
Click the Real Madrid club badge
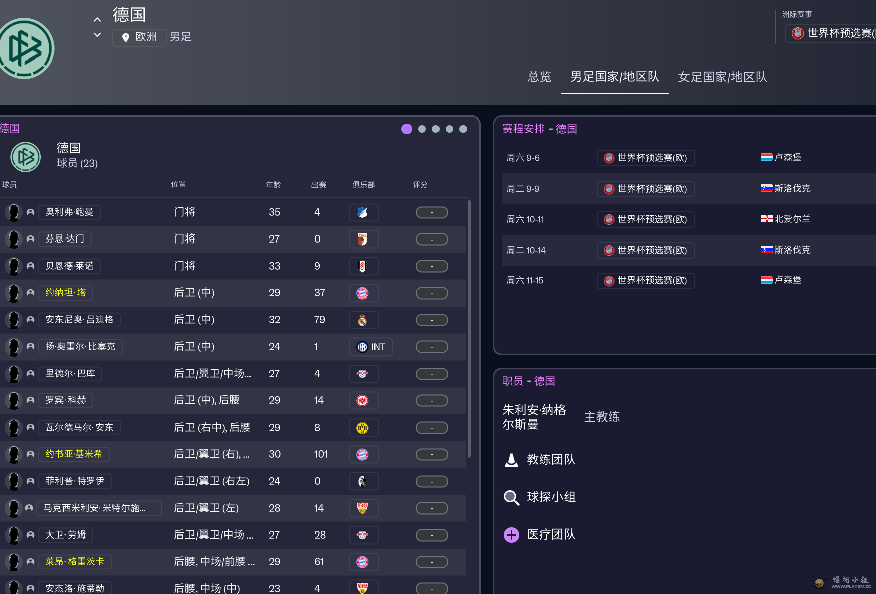click(x=362, y=320)
